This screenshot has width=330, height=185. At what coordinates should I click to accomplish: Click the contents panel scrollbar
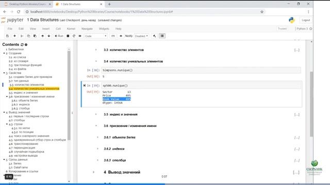69,96
